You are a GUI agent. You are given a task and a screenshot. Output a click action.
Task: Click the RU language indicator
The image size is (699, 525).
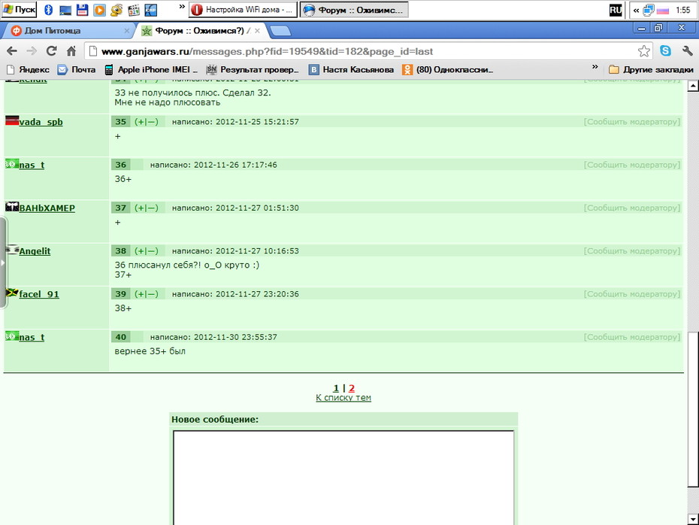[x=615, y=10]
